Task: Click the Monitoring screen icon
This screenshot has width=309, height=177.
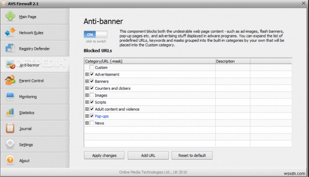Action: pos(10,96)
